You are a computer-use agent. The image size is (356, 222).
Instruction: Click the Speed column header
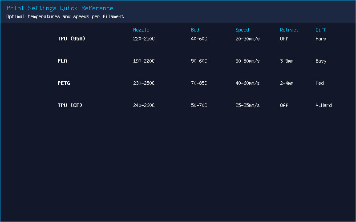click(242, 30)
